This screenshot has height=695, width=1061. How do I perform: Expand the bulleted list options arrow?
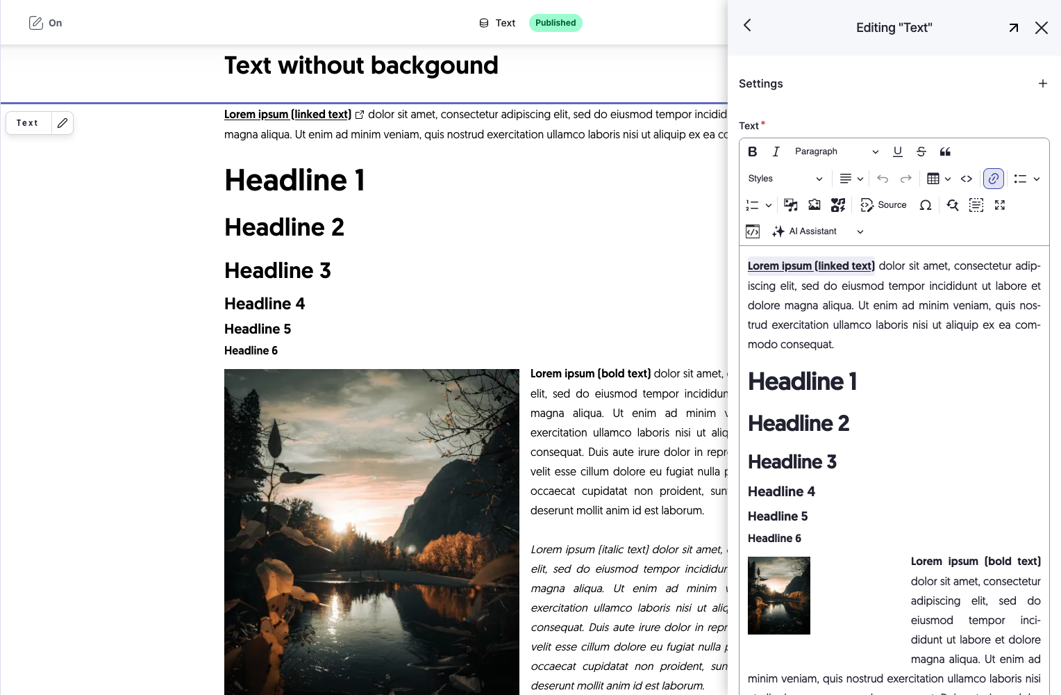[x=1037, y=179]
